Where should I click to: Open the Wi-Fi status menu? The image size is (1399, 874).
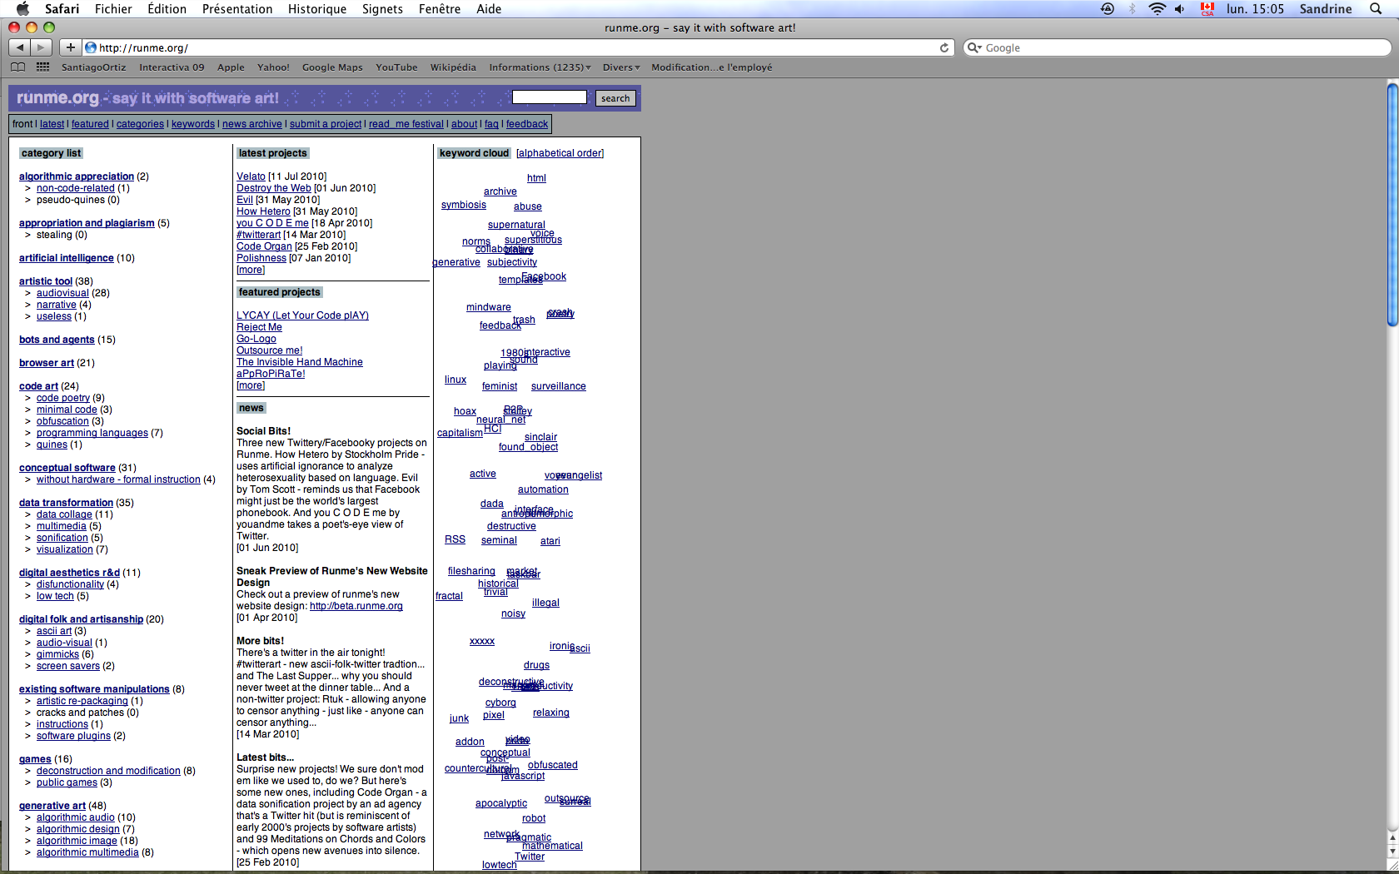(x=1157, y=8)
